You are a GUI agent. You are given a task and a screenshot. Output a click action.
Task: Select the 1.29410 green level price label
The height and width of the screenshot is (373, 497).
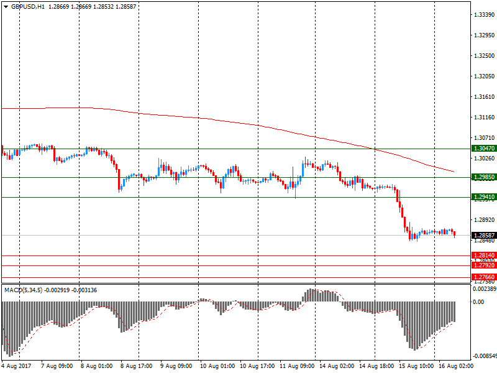point(484,197)
